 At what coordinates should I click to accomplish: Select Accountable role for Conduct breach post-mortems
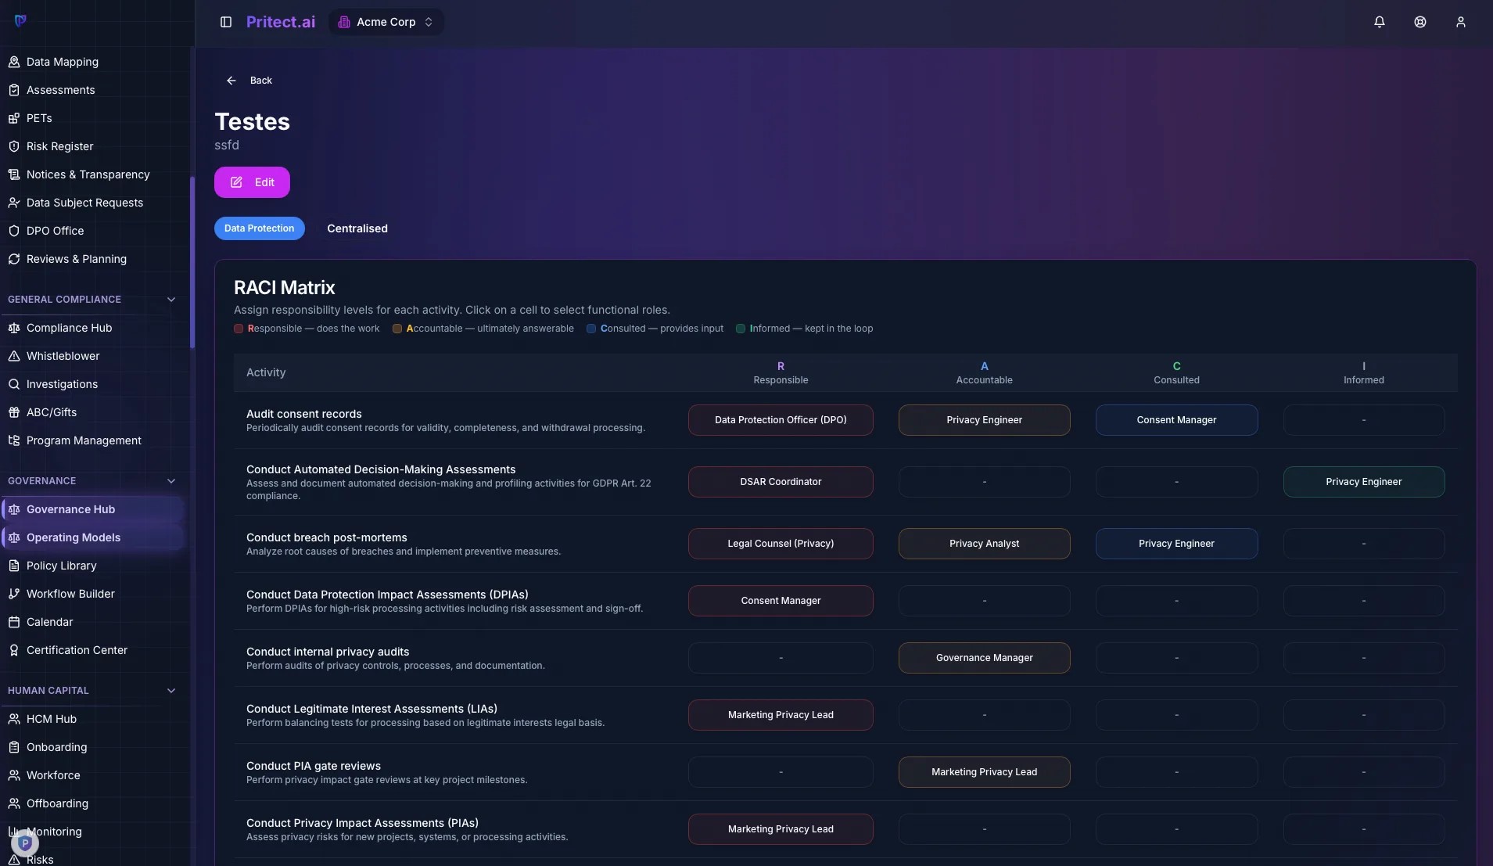click(x=984, y=544)
